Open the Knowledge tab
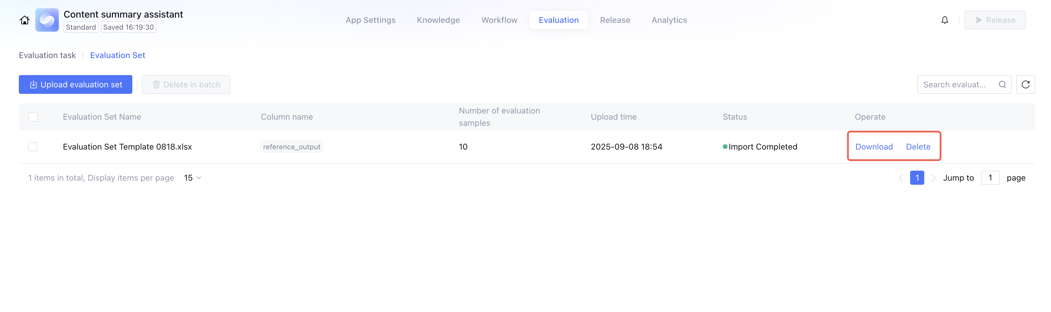Screen dimensions: 1051x312 (x=438, y=20)
